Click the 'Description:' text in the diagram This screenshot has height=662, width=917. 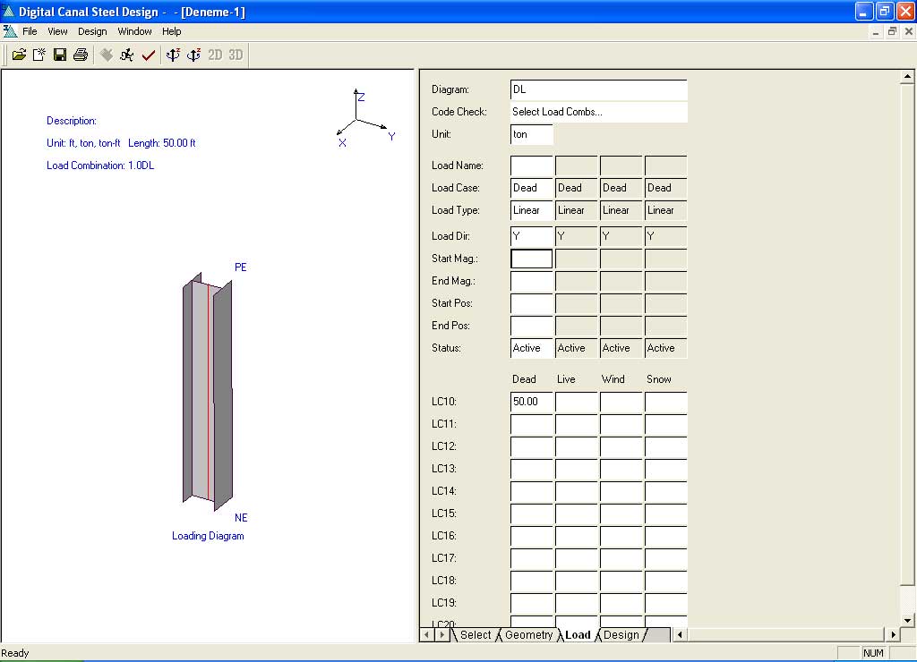coord(72,121)
